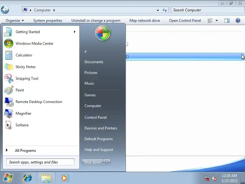Open the Calculator app icon
This screenshot has height=184, width=245.
pyautogui.click(x=9, y=55)
